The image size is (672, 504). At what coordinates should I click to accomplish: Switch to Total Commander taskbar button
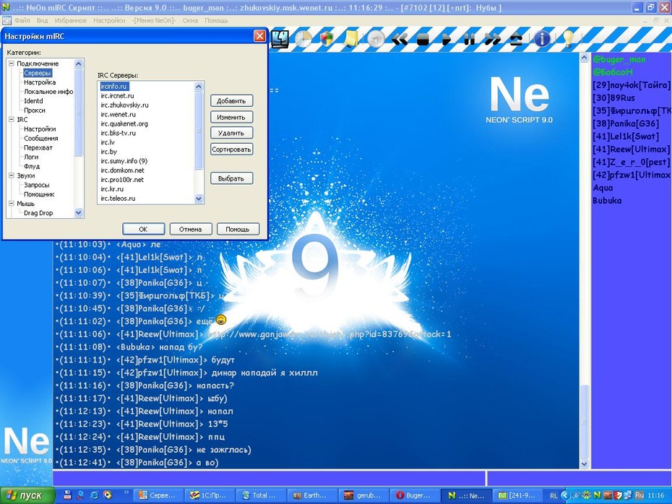coord(261,495)
